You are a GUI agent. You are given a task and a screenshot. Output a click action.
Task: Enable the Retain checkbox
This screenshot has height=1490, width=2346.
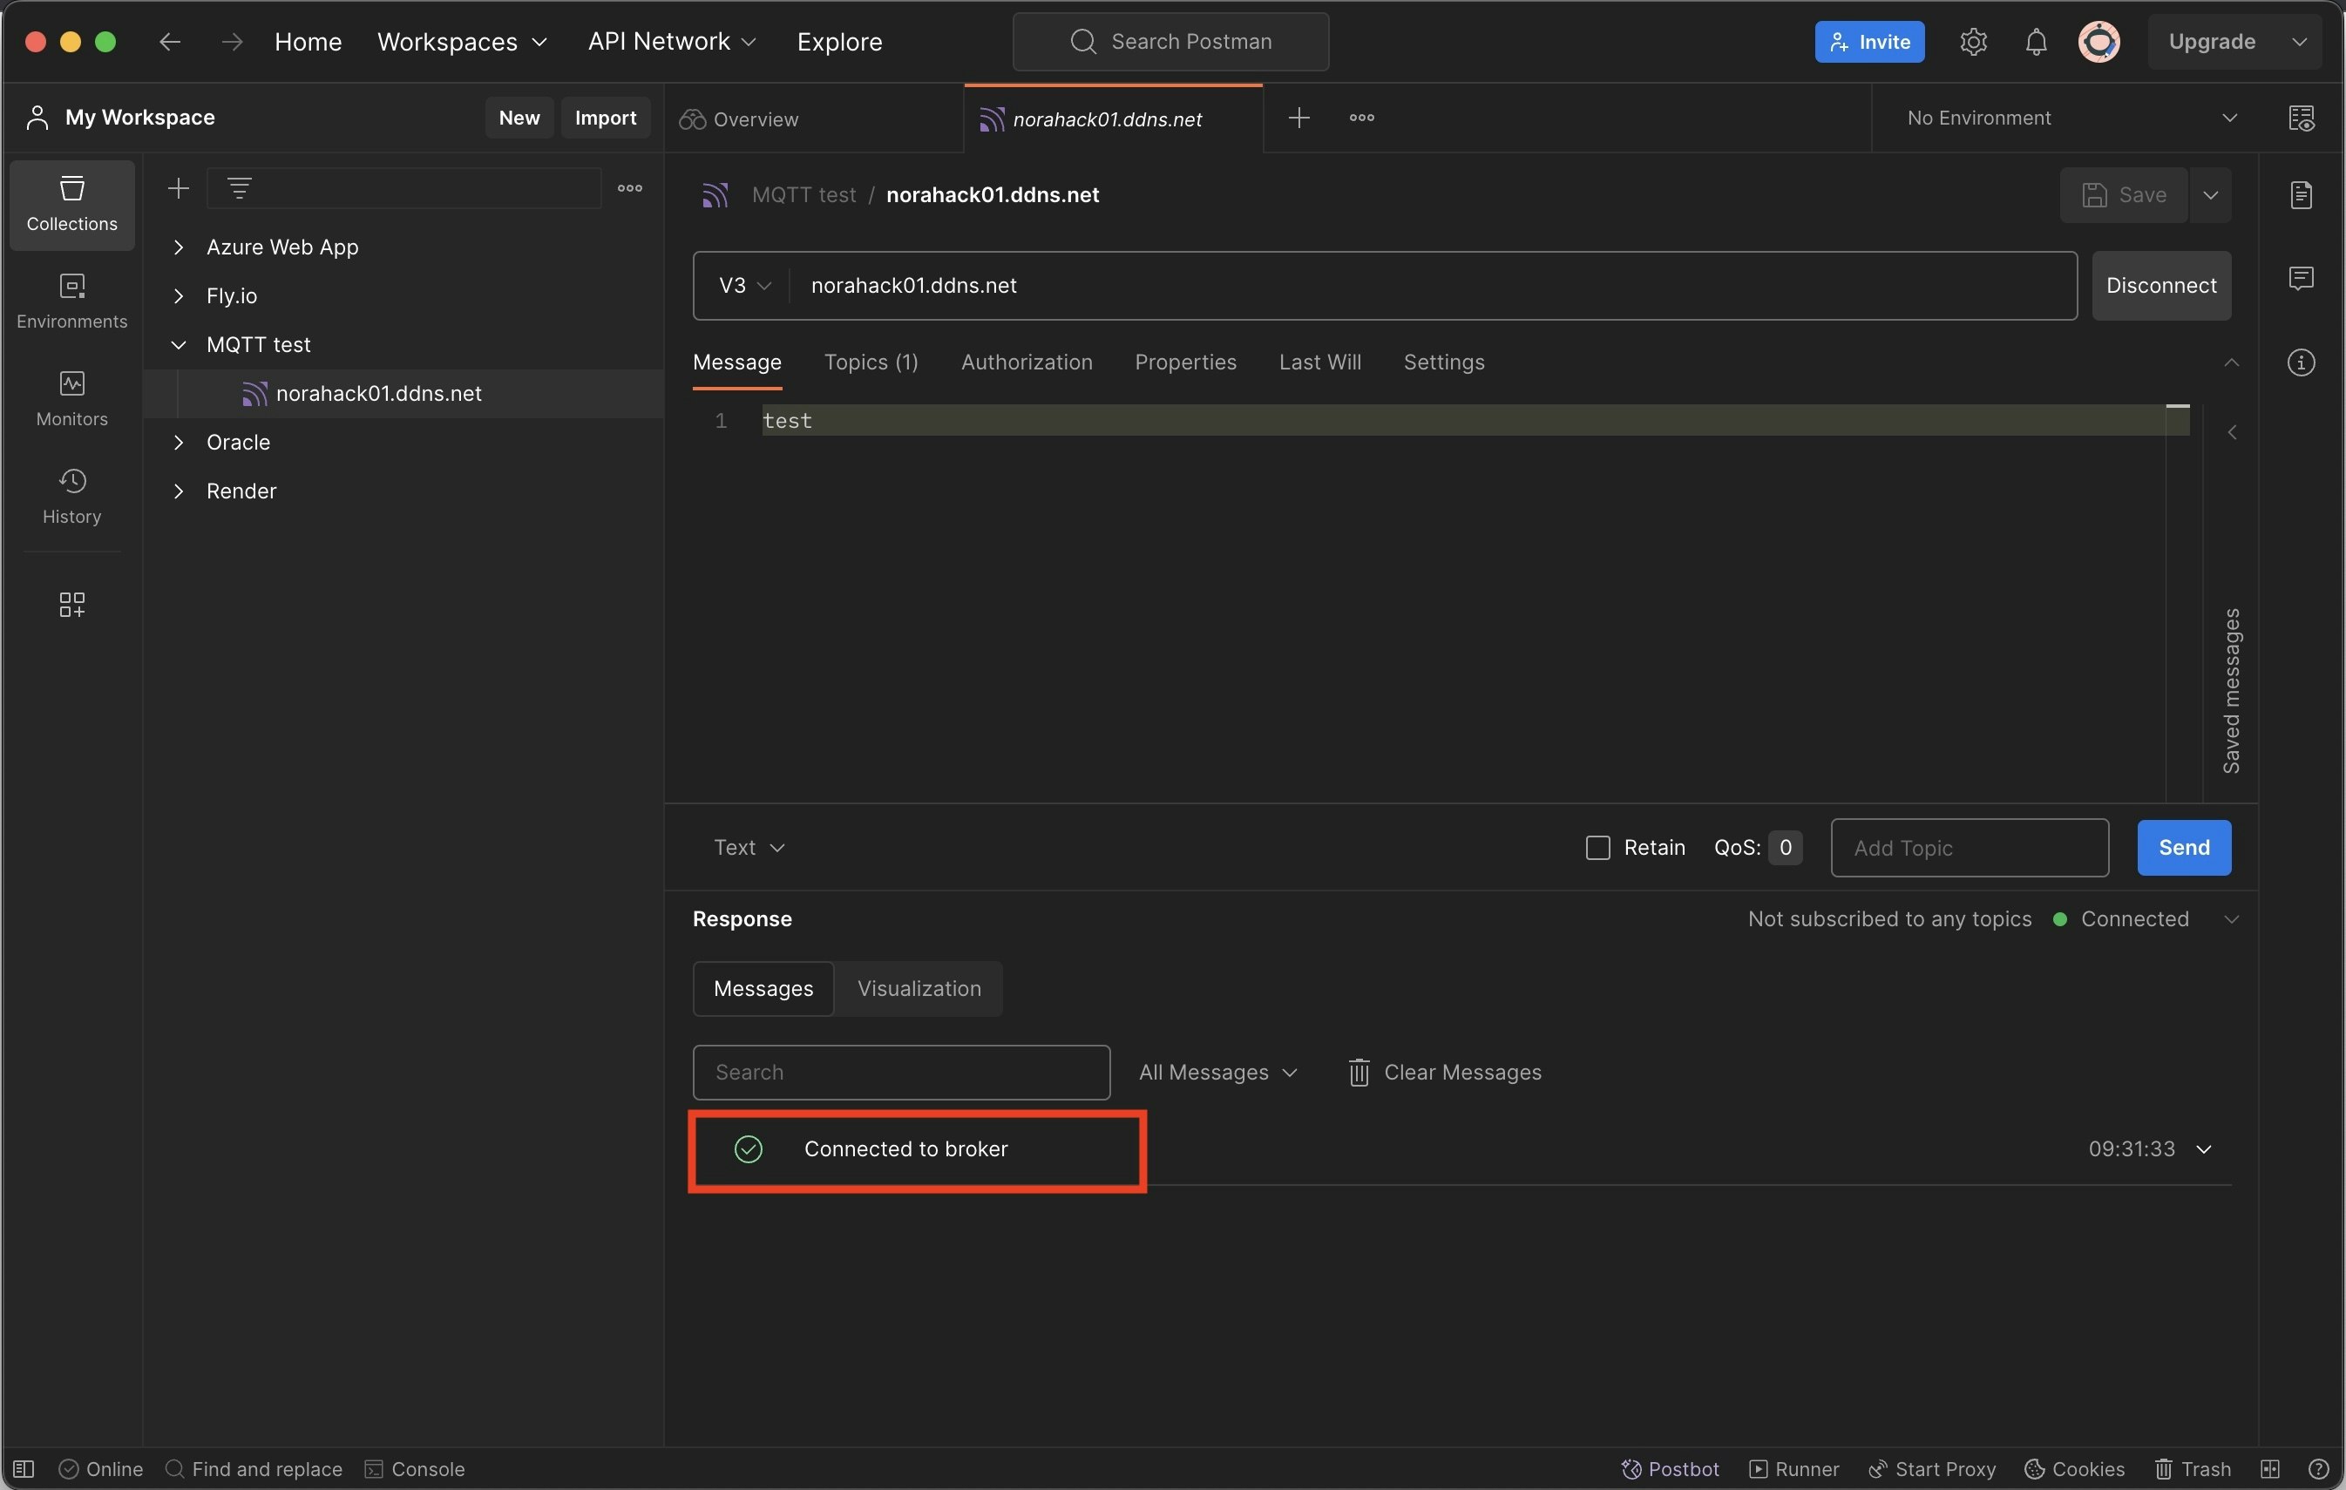click(x=1597, y=847)
